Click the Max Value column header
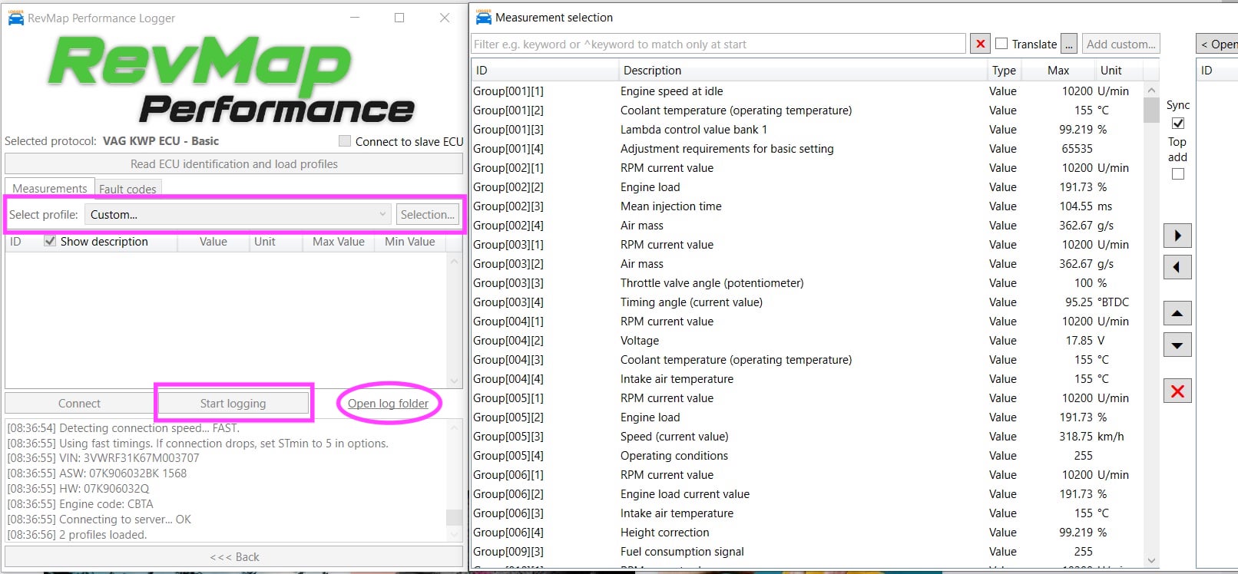This screenshot has height=574, width=1238. [338, 241]
